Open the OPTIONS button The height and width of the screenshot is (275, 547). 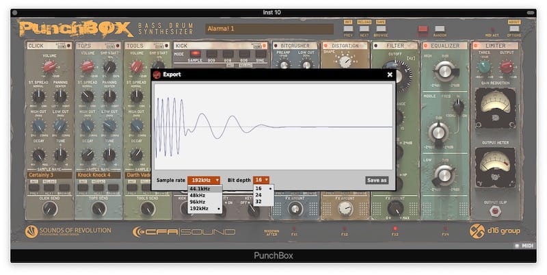pos(514,29)
